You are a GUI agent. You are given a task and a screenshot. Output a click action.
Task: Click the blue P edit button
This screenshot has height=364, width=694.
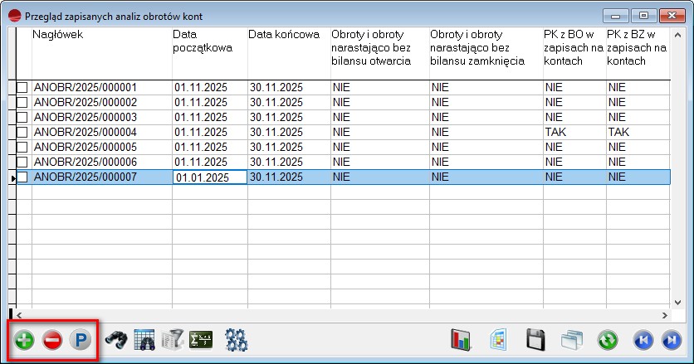tap(81, 340)
